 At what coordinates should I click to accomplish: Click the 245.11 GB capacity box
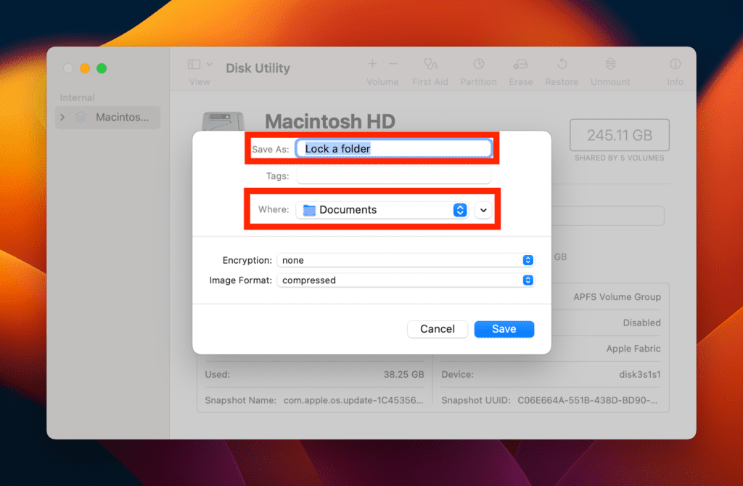(x=620, y=135)
